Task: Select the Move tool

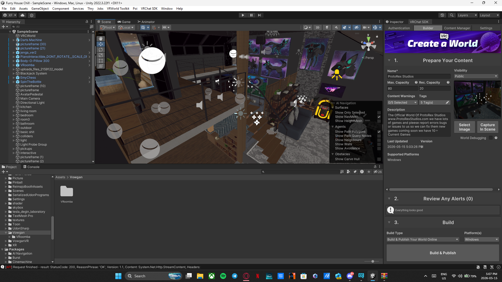Action: tap(101, 44)
